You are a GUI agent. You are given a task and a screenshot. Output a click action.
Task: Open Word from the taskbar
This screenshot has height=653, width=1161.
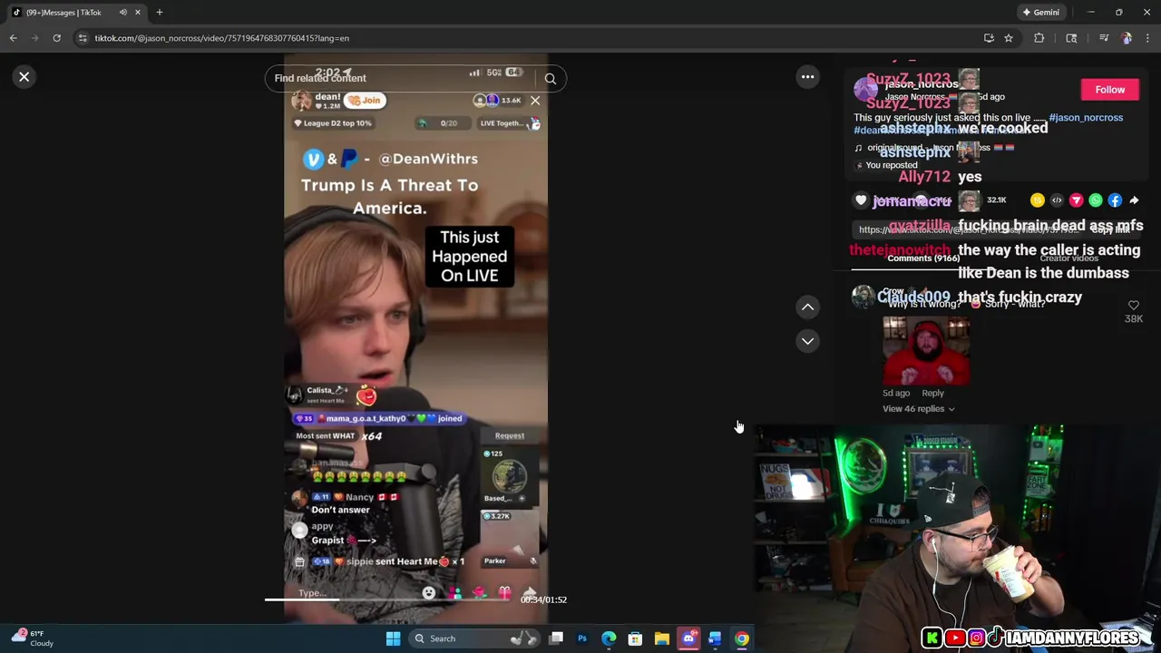point(715,638)
